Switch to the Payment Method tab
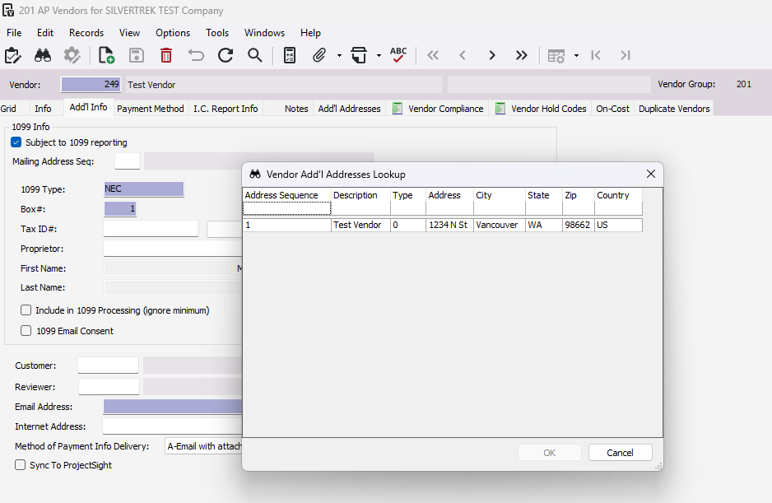 (x=150, y=109)
